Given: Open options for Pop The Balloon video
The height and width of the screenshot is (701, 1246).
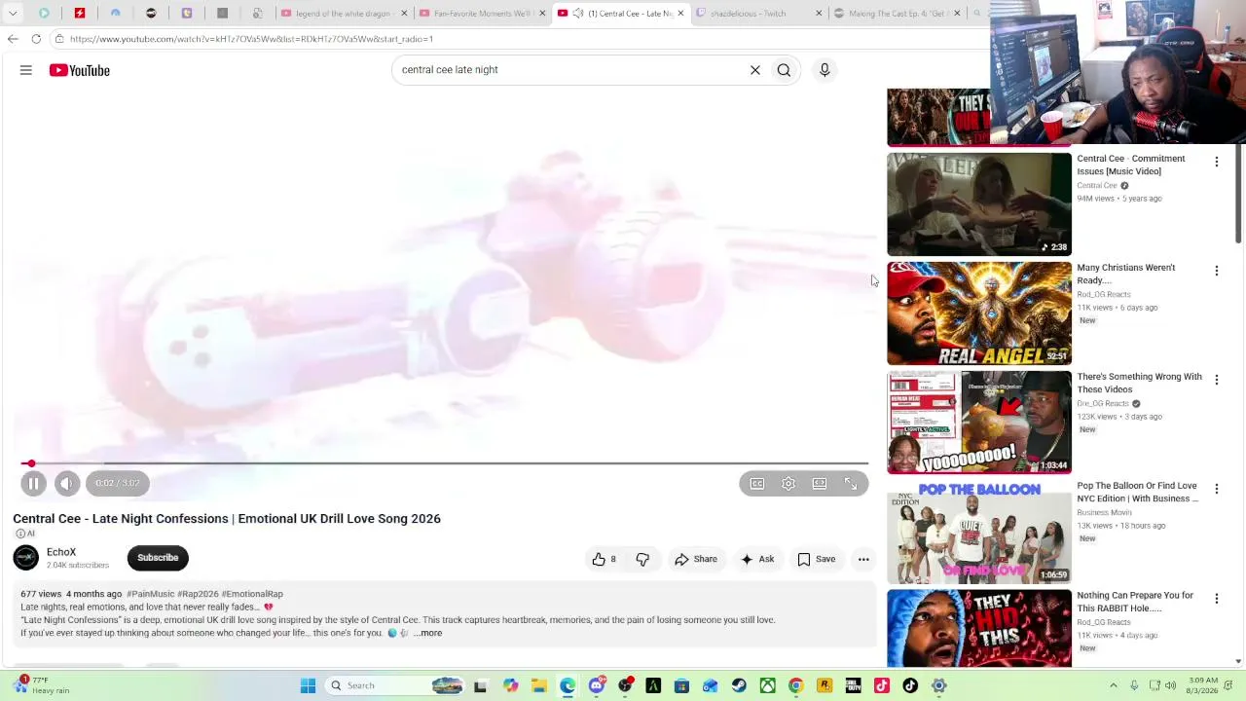Looking at the screenshot, I should [1216, 489].
